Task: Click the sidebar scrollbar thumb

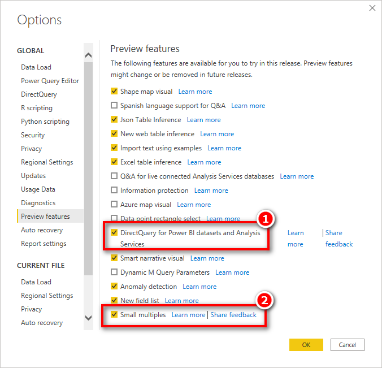Action: point(88,168)
